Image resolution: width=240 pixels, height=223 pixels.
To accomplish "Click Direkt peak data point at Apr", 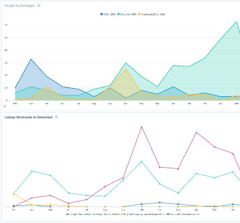I will 31,59.
